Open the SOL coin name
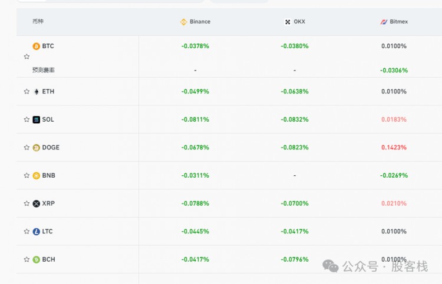The width and height of the screenshot is (442, 284). pyautogui.click(x=48, y=119)
